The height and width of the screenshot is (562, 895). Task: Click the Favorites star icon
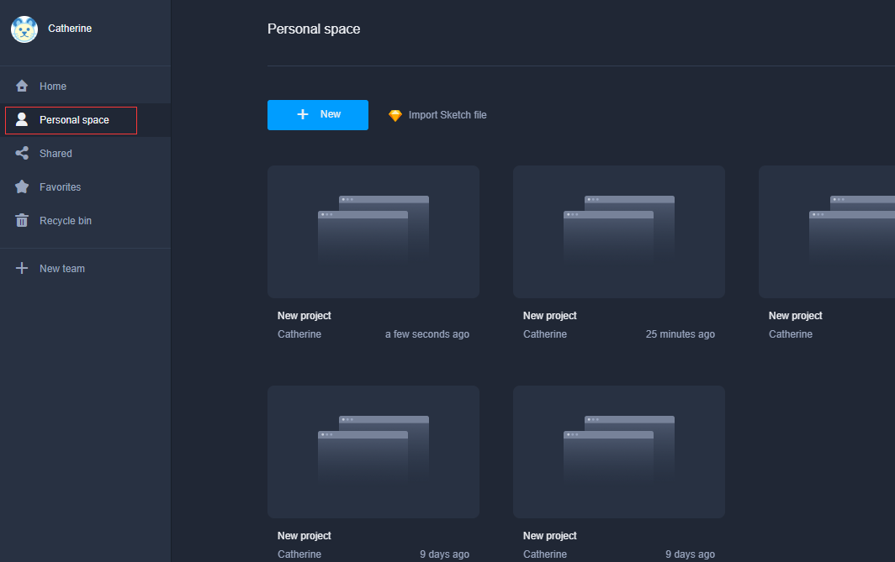(21, 186)
